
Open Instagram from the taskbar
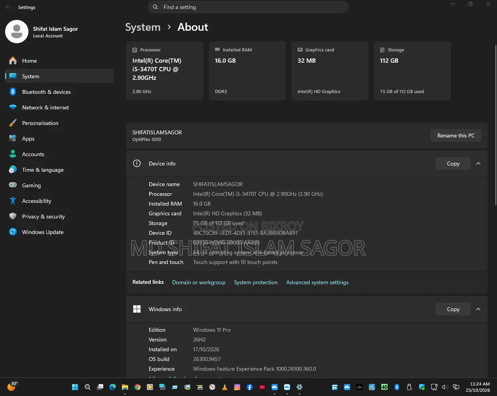[x=237, y=387]
